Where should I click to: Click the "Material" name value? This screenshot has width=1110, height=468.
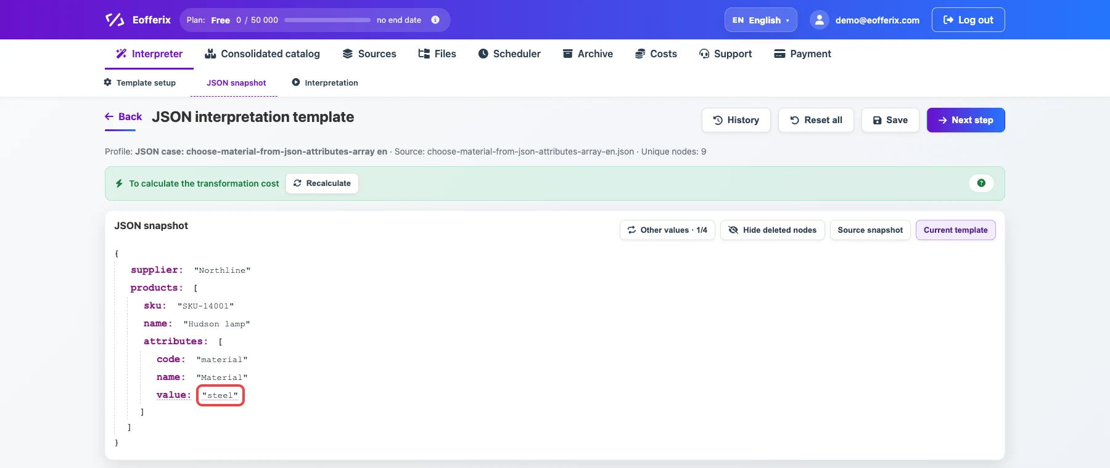[222, 377]
